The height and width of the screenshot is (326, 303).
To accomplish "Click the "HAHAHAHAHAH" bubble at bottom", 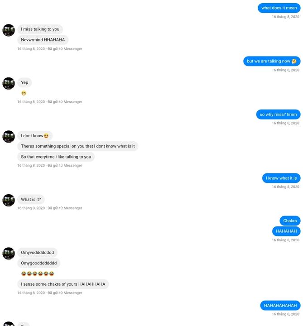I will (280, 306).
